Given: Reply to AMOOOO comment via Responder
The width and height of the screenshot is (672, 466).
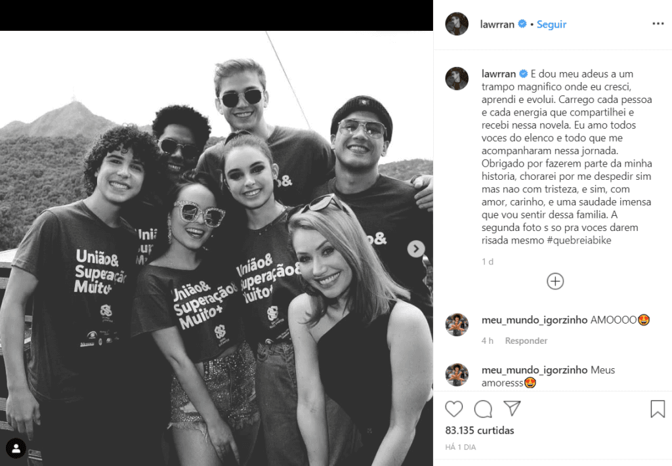Looking at the screenshot, I should 526,341.
